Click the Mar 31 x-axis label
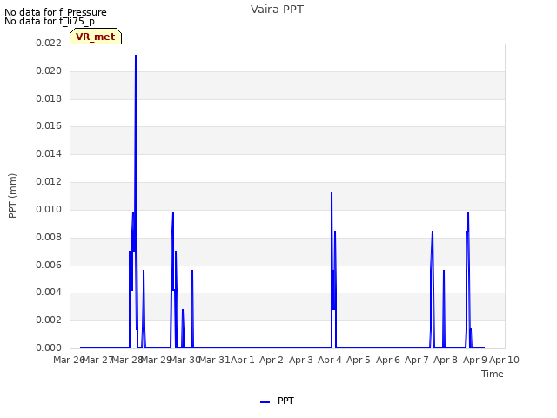Image resolution: width=557 pixels, height=418 pixels. (215, 360)
